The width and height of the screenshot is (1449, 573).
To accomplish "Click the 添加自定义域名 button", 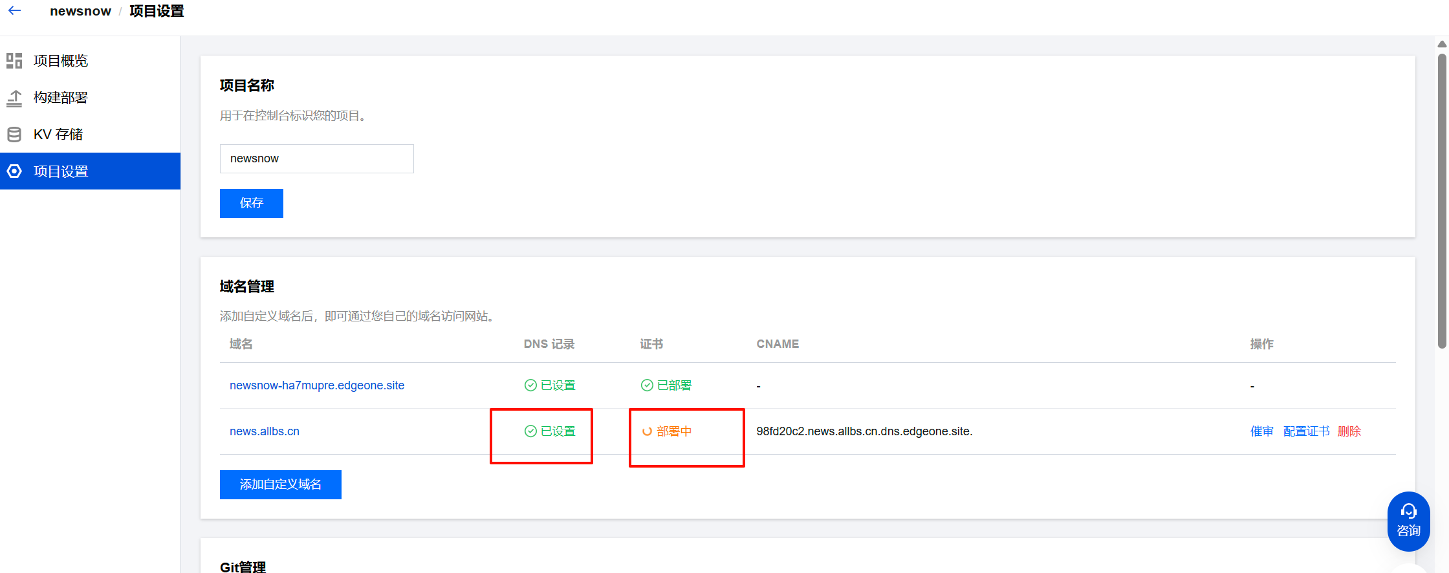I will point(281,484).
